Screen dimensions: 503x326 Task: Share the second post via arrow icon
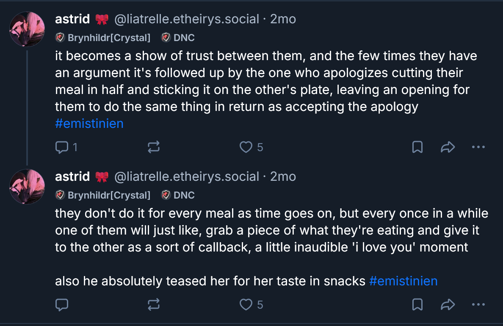pos(448,304)
